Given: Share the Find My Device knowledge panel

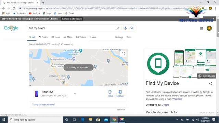Looking at the screenshot, I should coord(210,83).
